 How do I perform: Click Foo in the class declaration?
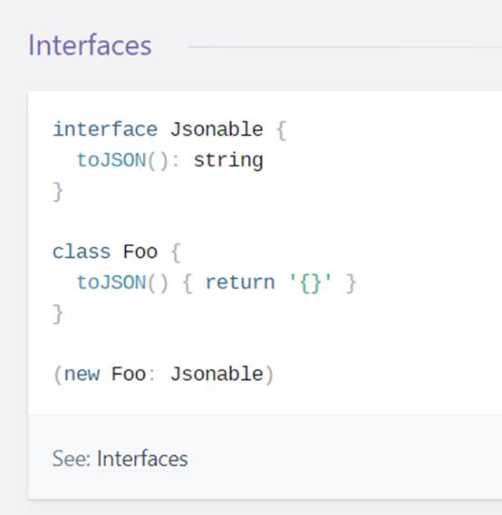click(140, 252)
